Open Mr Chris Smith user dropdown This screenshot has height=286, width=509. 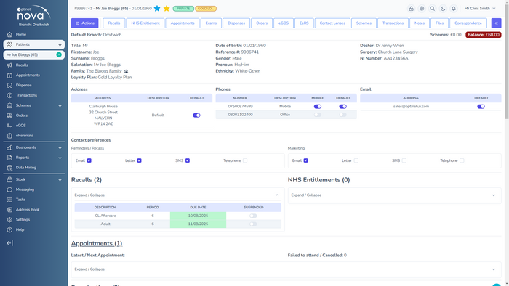coord(480,9)
